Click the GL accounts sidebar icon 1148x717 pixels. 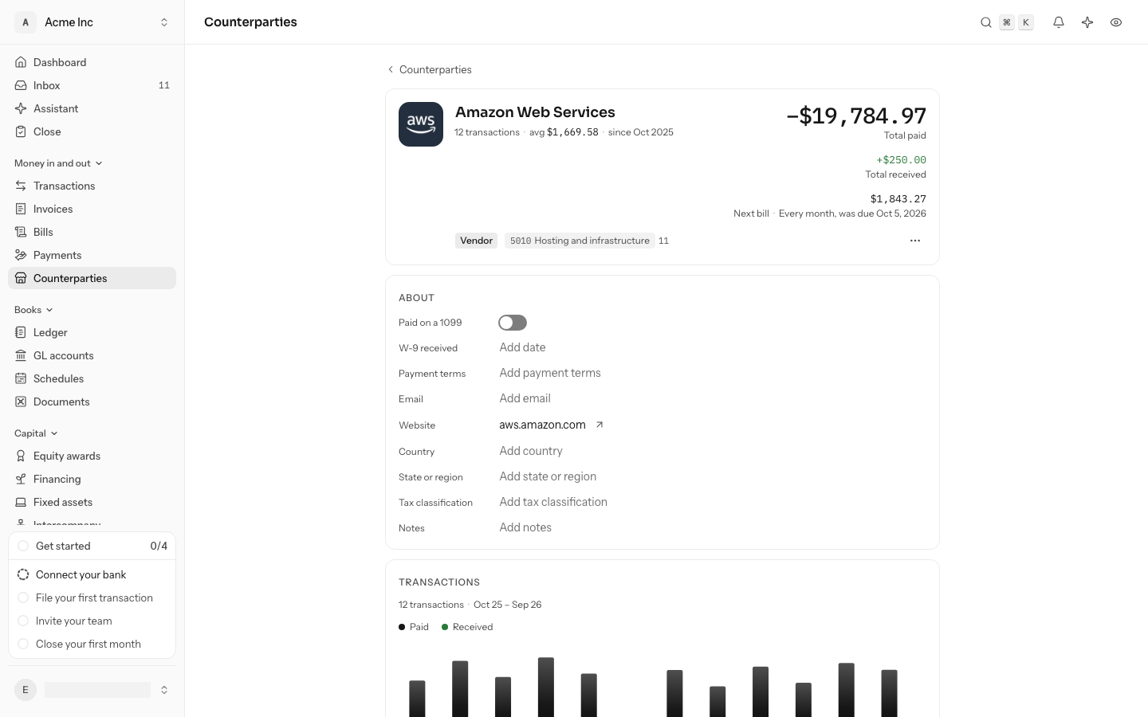tap(21, 355)
